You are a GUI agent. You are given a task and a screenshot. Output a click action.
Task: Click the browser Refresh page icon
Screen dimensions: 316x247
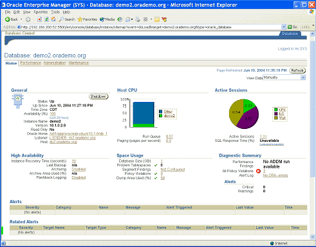46,19
